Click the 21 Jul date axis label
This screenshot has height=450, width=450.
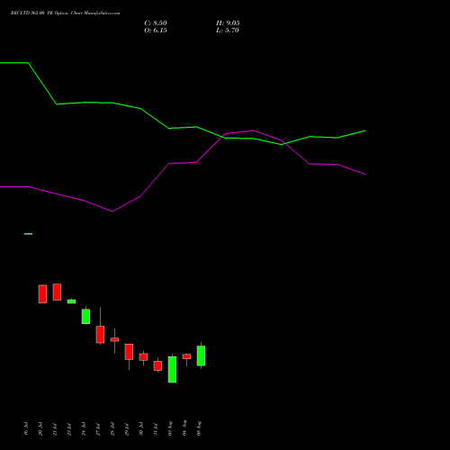tap(55, 428)
